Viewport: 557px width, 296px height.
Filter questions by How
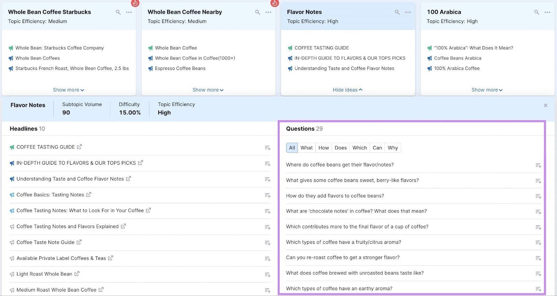click(x=324, y=148)
